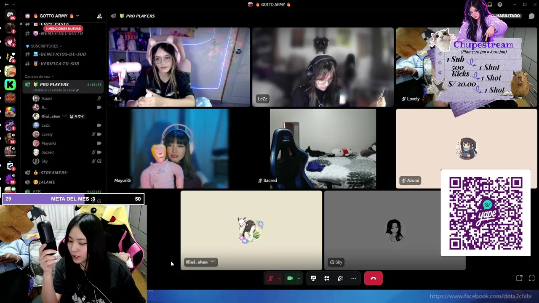Open the server icon with badge 15
Viewport: 539px width, 303px height.
[x=10, y=139]
